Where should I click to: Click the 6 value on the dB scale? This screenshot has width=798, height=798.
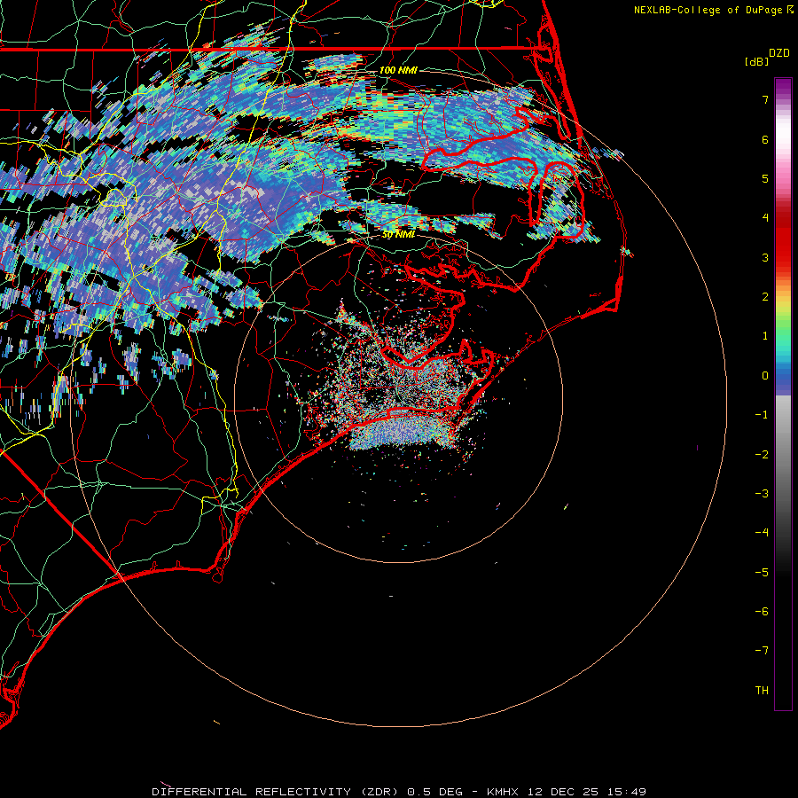[765, 139]
